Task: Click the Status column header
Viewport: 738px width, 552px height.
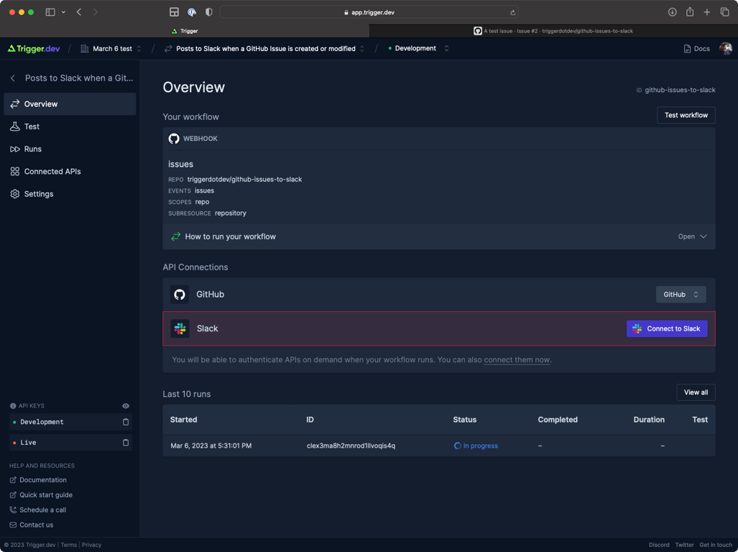Action: [464, 420]
